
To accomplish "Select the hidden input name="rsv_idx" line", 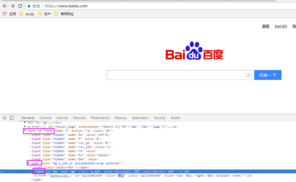I will (72, 147).
